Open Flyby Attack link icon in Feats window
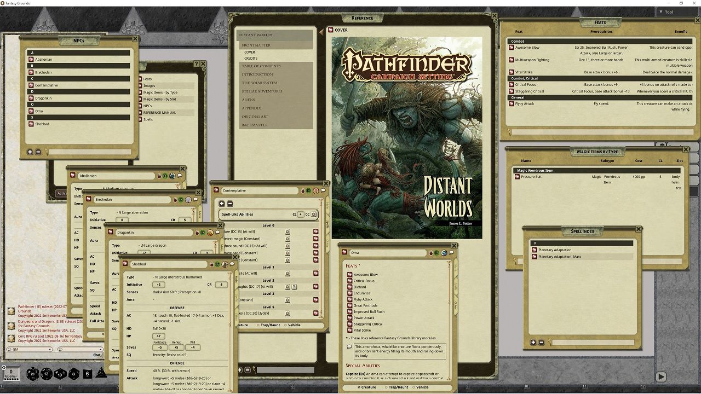 tap(511, 103)
